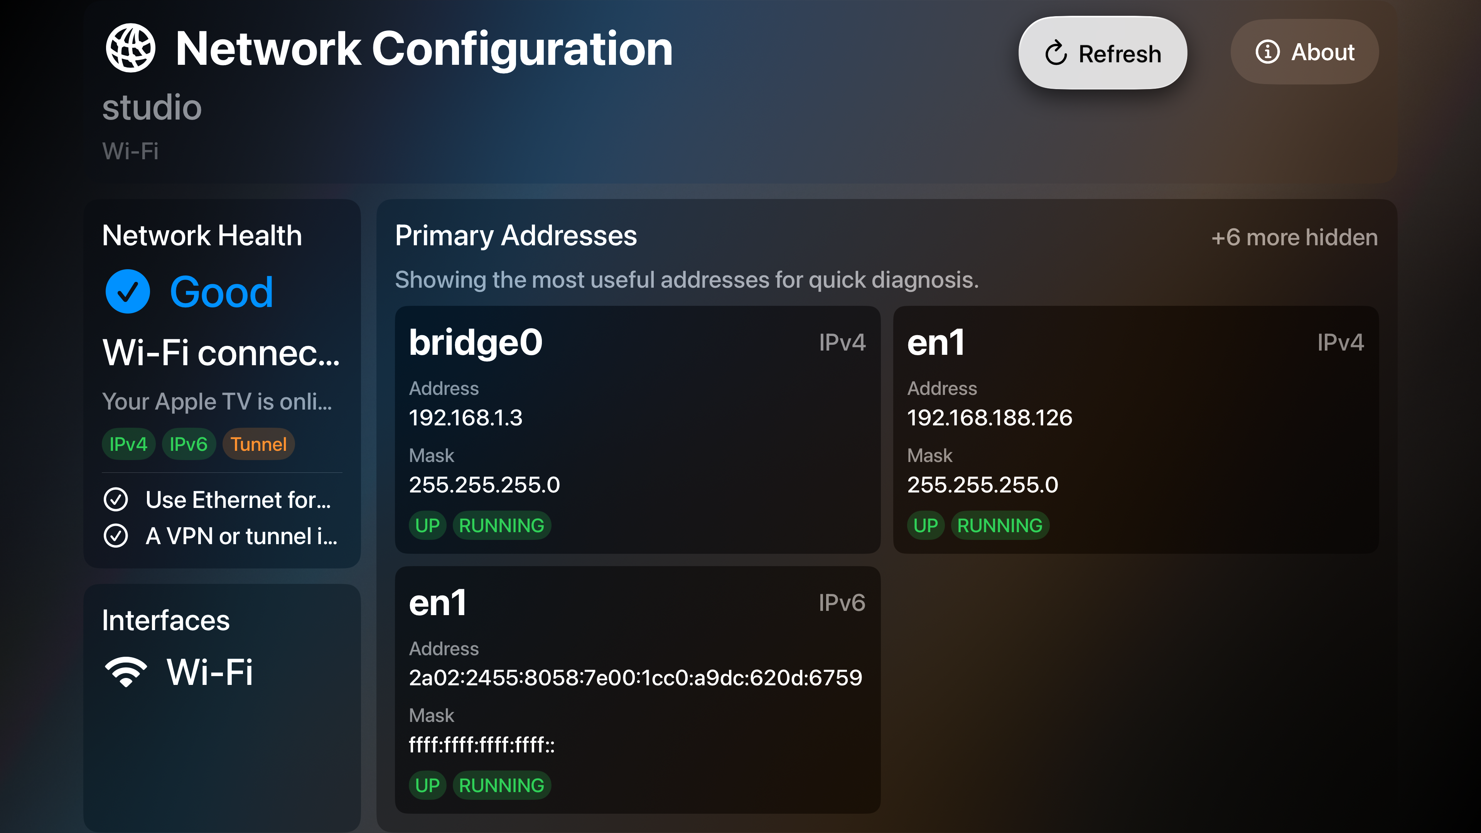Click the Good health status label
The image size is (1481, 833).
tap(221, 292)
